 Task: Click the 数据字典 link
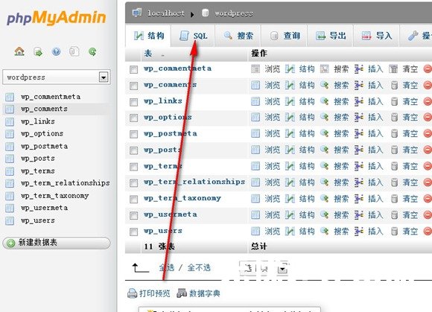pyautogui.click(x=204, y=293)
